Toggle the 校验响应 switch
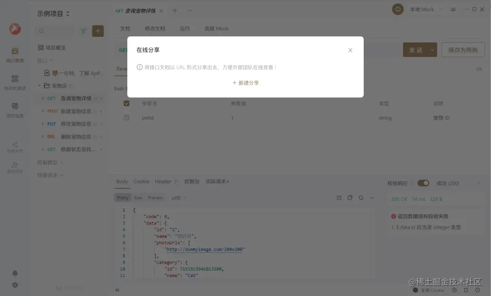 pyautogui.click(x=423, y=183)
